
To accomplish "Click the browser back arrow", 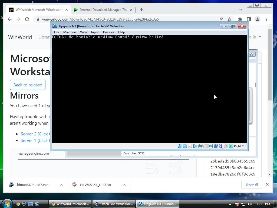I will 10,19.
